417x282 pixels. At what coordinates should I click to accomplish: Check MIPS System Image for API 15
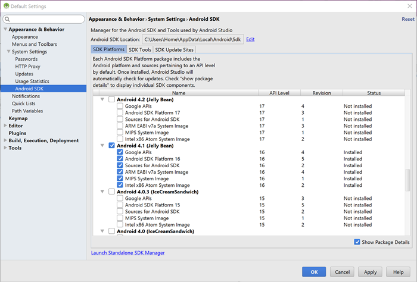coord(120,218)
